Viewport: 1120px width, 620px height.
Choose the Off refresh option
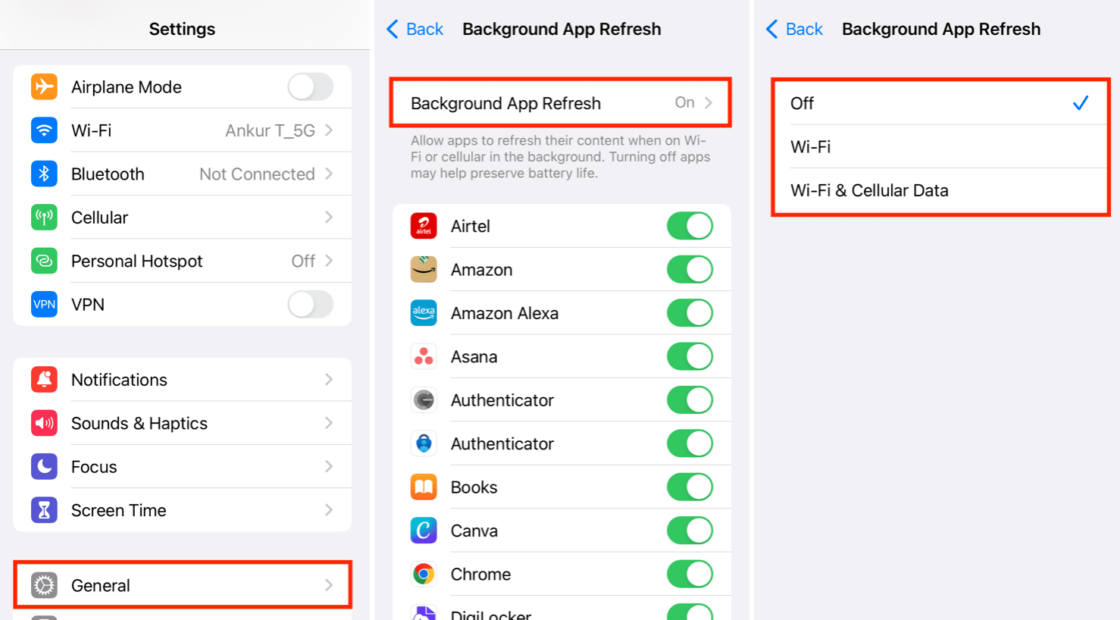pyautogui.click(x=940, y=103)
